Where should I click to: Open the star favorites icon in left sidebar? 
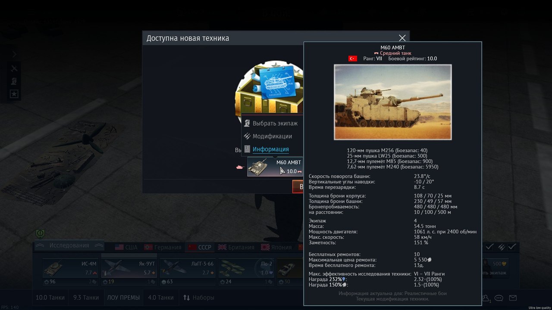[14, 93]
